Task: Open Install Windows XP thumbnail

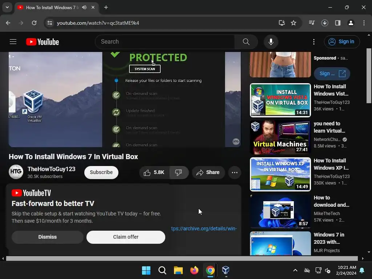Action: [x=280, y=174]
